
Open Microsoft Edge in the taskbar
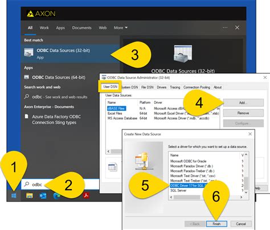pos(56,196)
